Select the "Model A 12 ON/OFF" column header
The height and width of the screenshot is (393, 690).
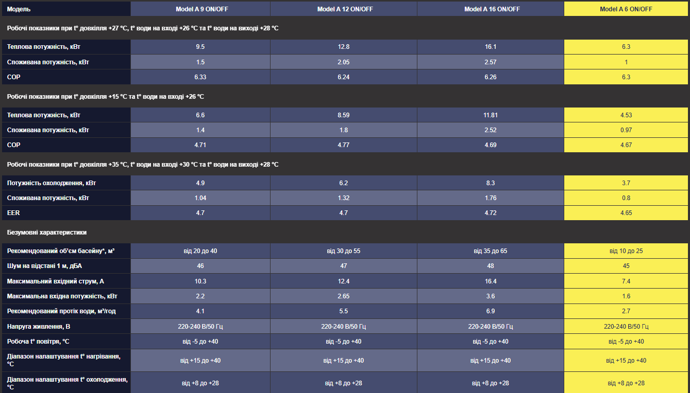click(344, 9)
